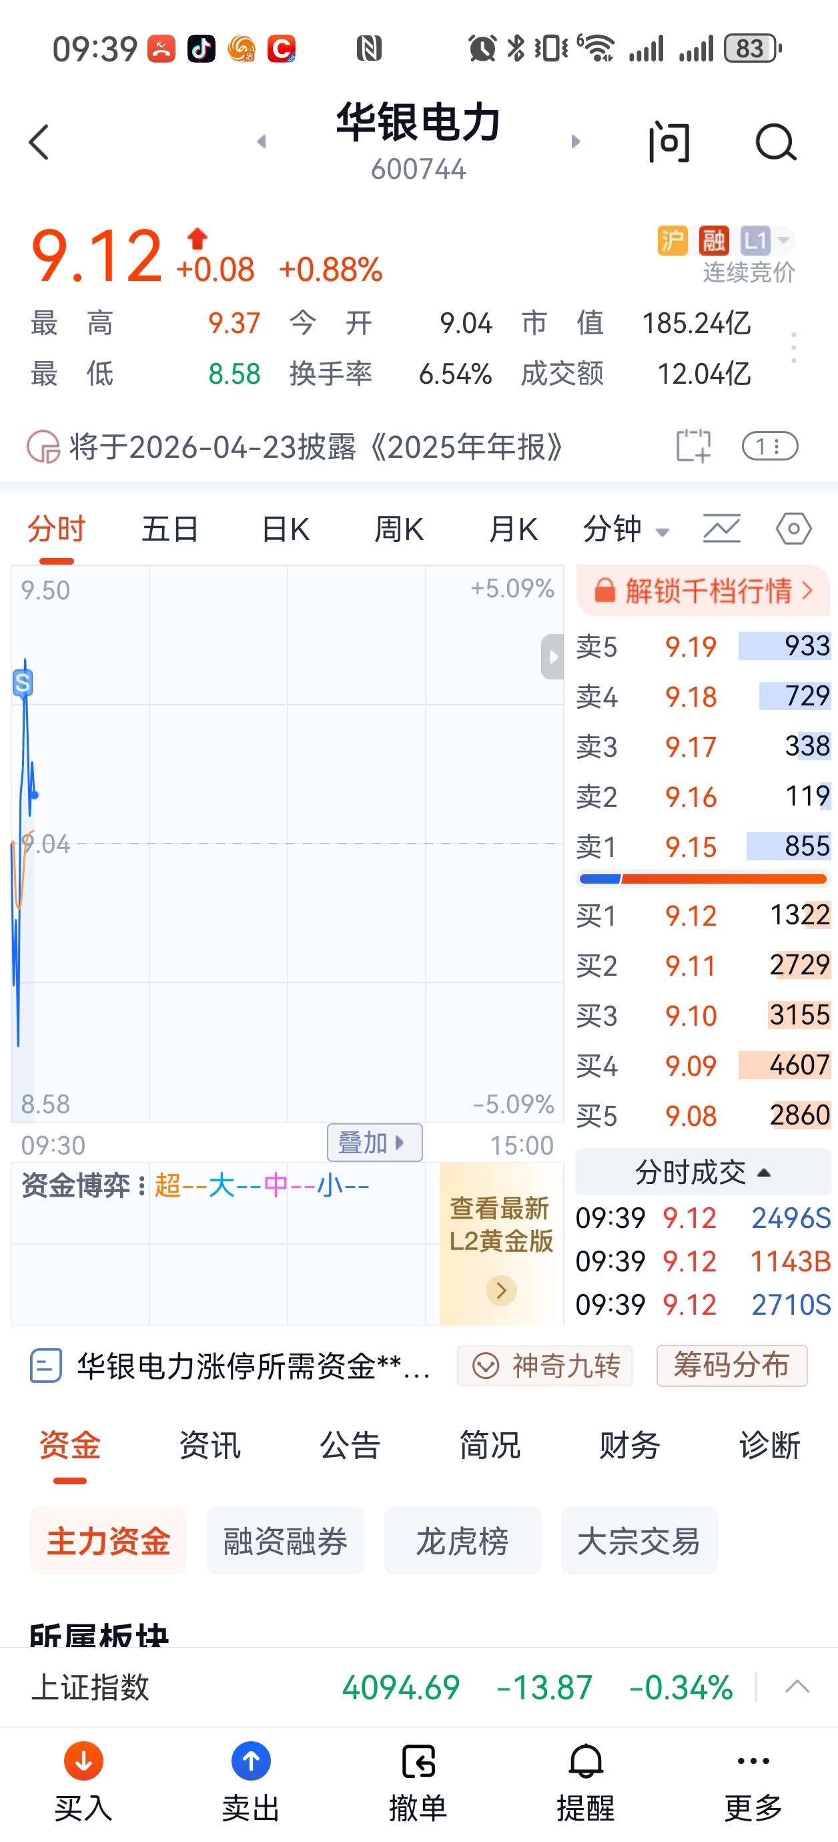Tap the screenshot add-chart icon
This screenshot has height=1842, width=838.
(x=694, y=446)
